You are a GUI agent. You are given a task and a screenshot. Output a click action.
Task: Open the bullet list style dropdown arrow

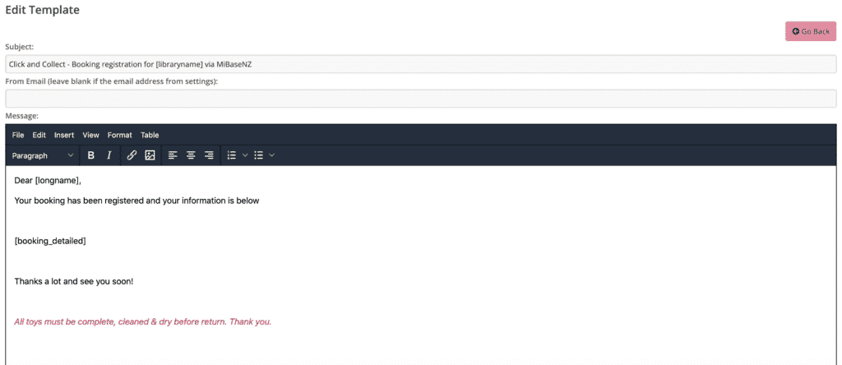tap(271, 155)
